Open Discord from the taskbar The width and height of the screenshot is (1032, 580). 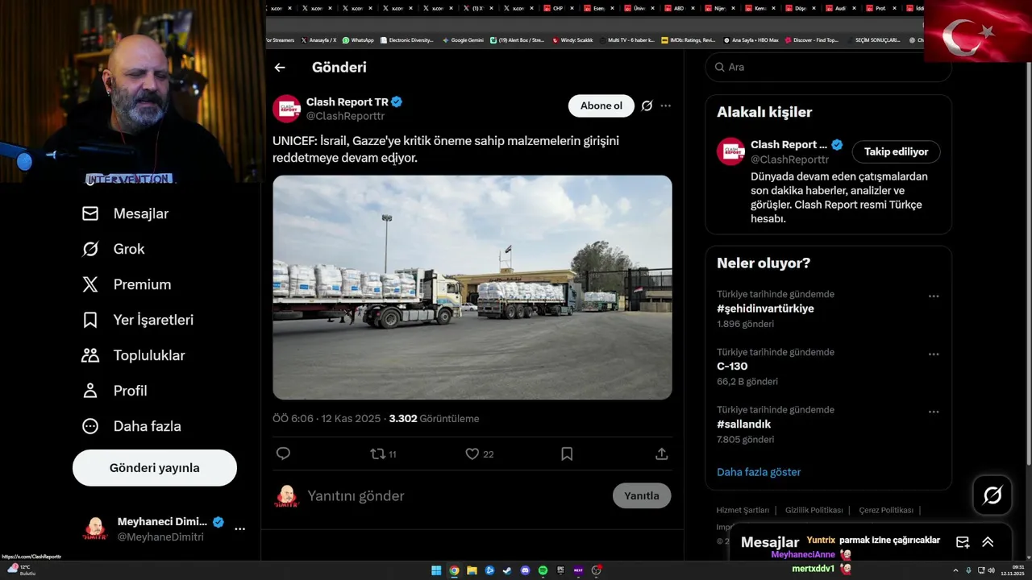coord(525,570)
